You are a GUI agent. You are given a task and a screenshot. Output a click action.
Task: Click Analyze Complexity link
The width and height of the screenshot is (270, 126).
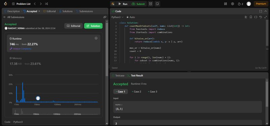21,49
